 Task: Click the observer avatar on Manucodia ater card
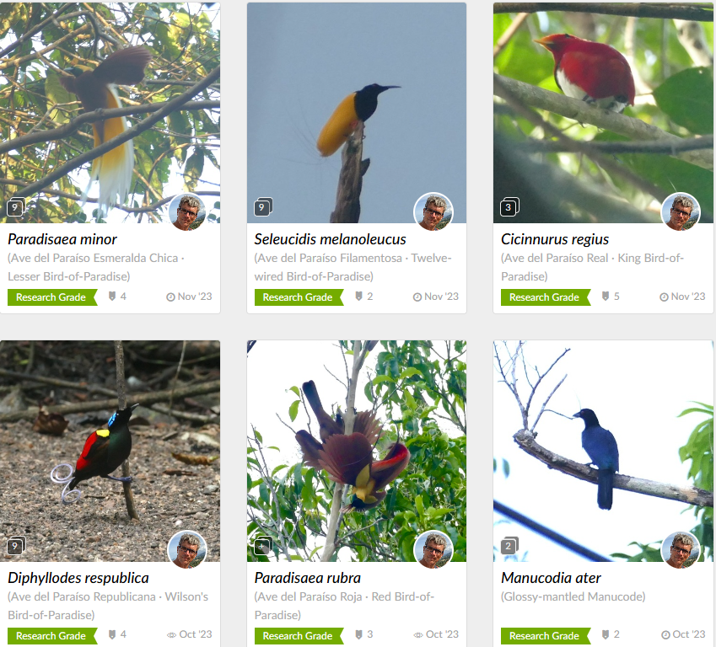click(x=681, y=550)
